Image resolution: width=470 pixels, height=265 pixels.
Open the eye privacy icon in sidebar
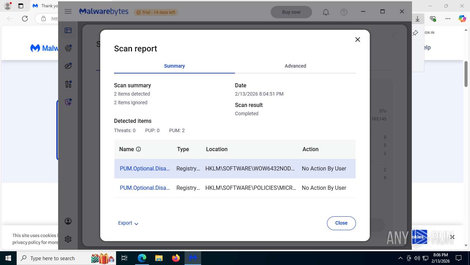(68, 66)
